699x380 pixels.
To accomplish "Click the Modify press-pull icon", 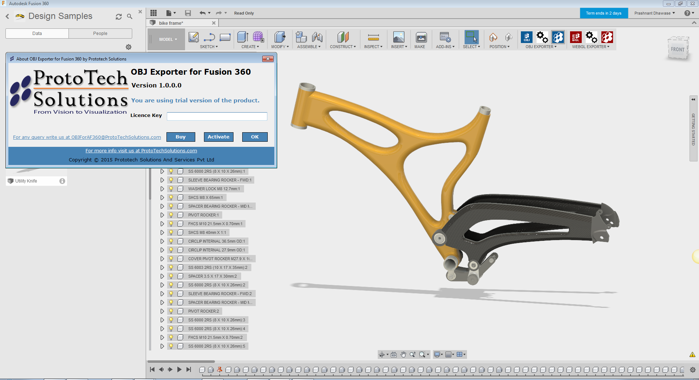I will [x=280, y=37].
